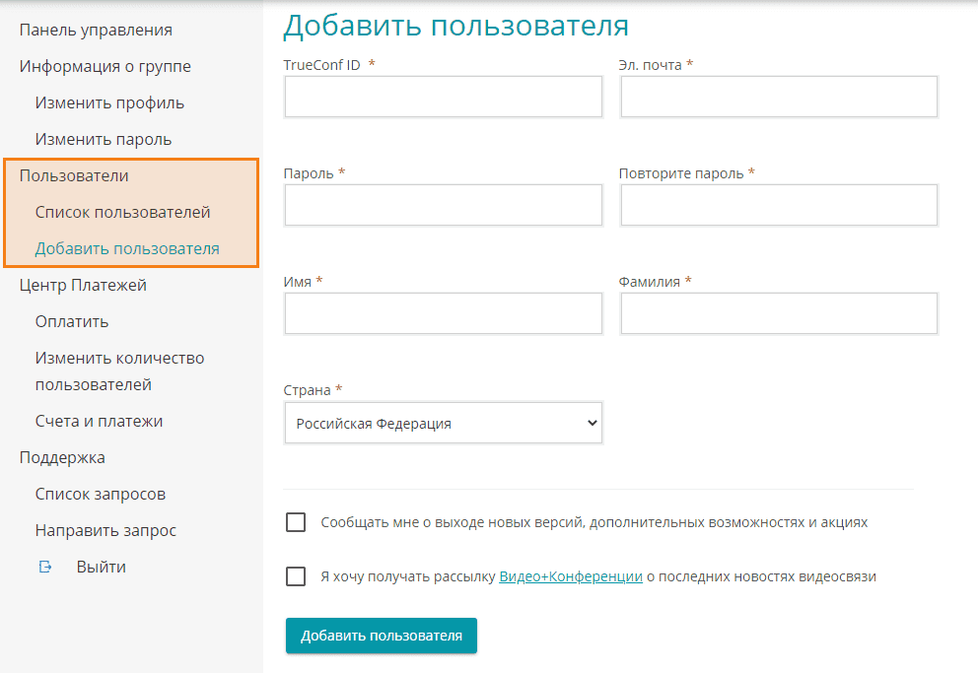Select the Фамилия input field
Screen dimensions: 978x673
pyautogui.click(x=779, y=313)
